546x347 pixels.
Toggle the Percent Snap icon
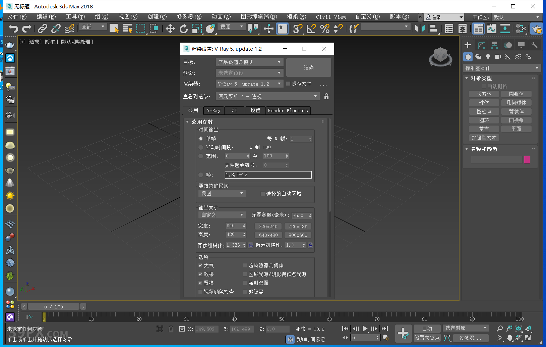click(x=325, y=29)
